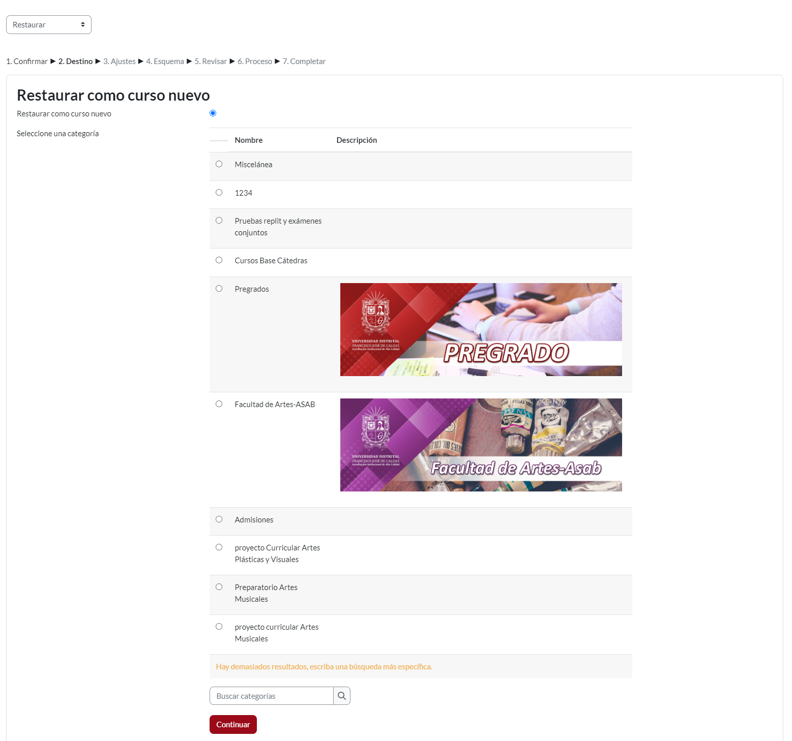This screenshot has width=792, height=741.
Task: Click the PREGRADO banner image
Action: pyautogui.click(x=481, y=329)
